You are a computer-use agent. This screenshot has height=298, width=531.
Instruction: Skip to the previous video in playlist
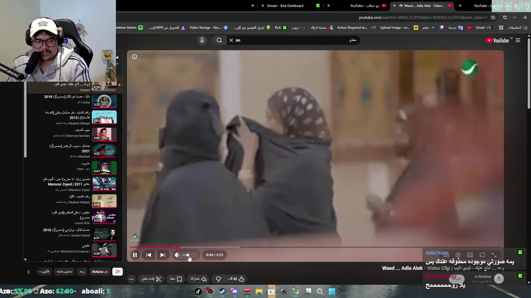point(149,255)
